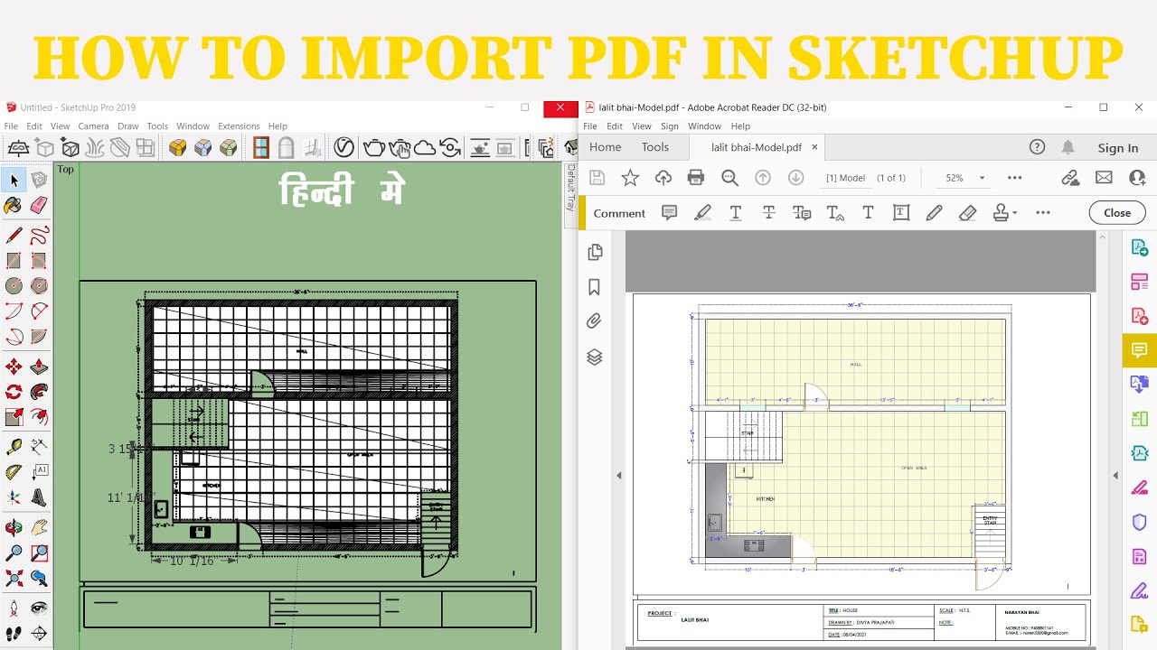Screen dimensions: 1157x650
Task: Select the Paint Bucket tool in SketchUp
Action: (x=14, y=206)
